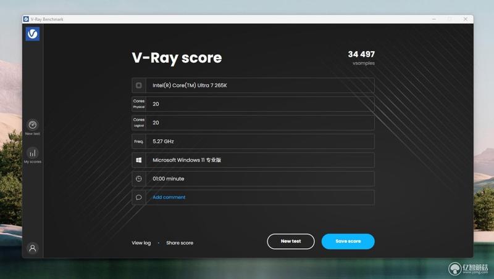
Task: Click Share score link
Action: point(180,243)
